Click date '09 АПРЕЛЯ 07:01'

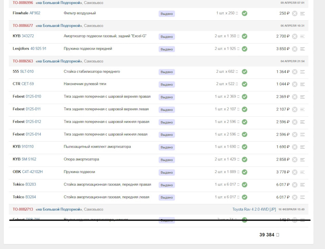tap(292, 3)
